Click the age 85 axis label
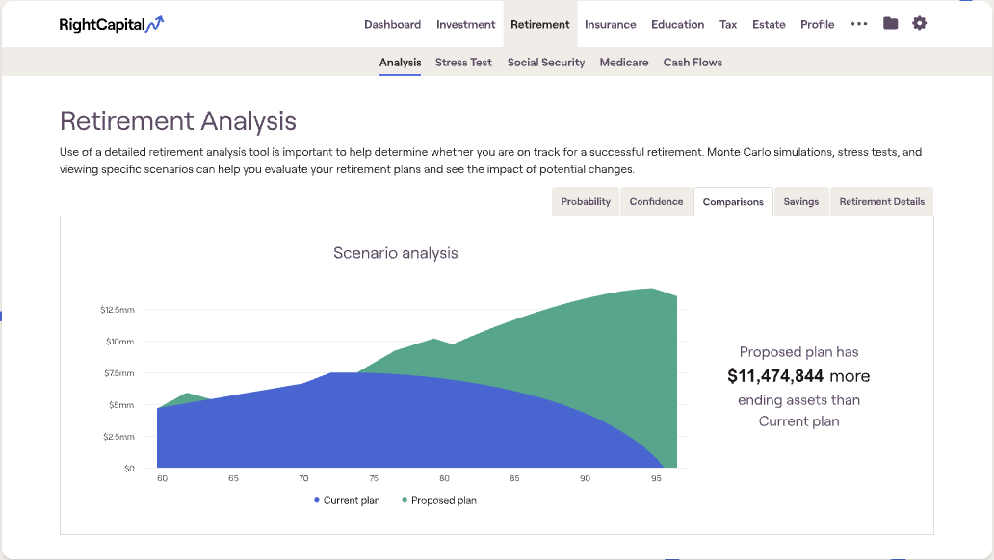The height and width of the screenshot is (560, 994). (514, 478)
